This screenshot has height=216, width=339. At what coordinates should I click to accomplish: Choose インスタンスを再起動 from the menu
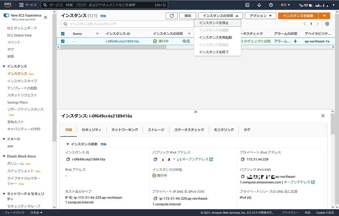click(218, 37)
